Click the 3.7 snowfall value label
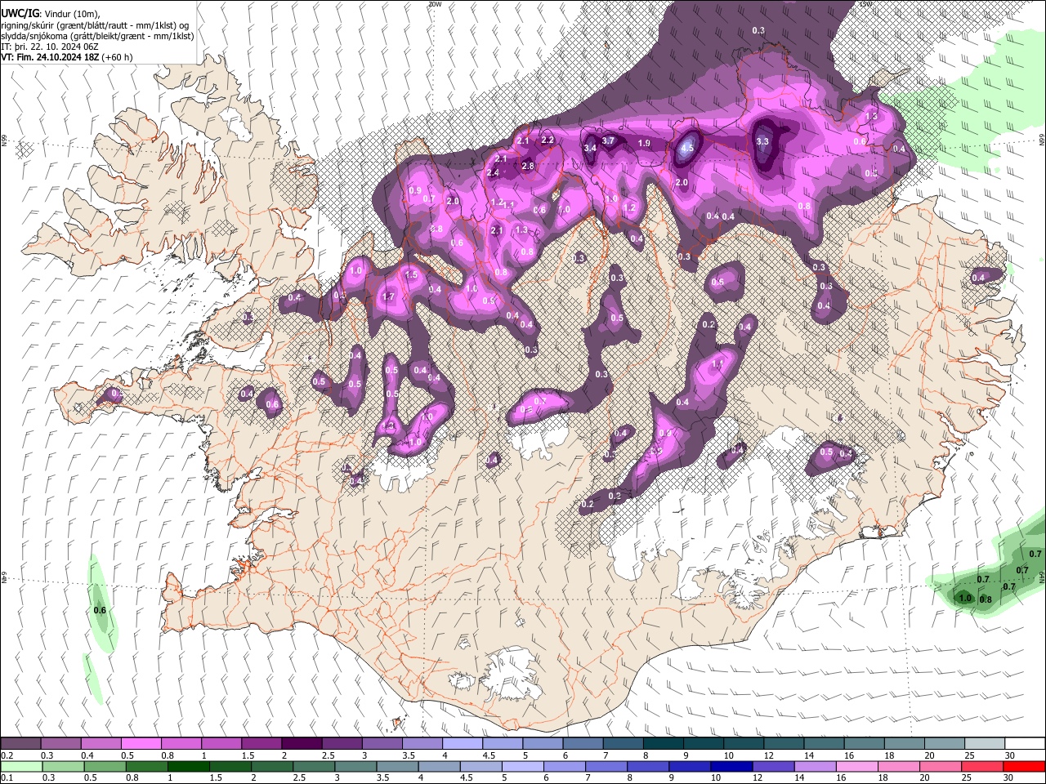 [x=608, y=140]
